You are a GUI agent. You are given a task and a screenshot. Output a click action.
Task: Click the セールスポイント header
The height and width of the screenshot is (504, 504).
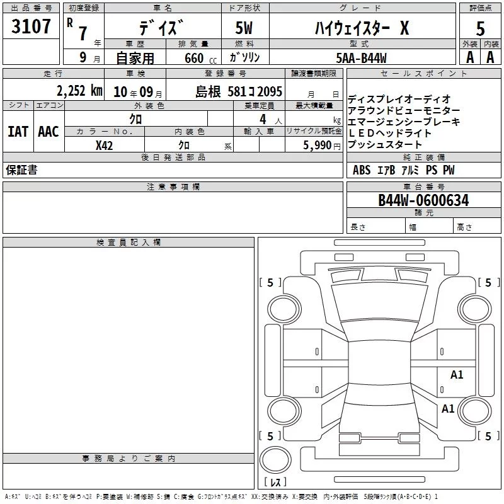pos(423,74)
